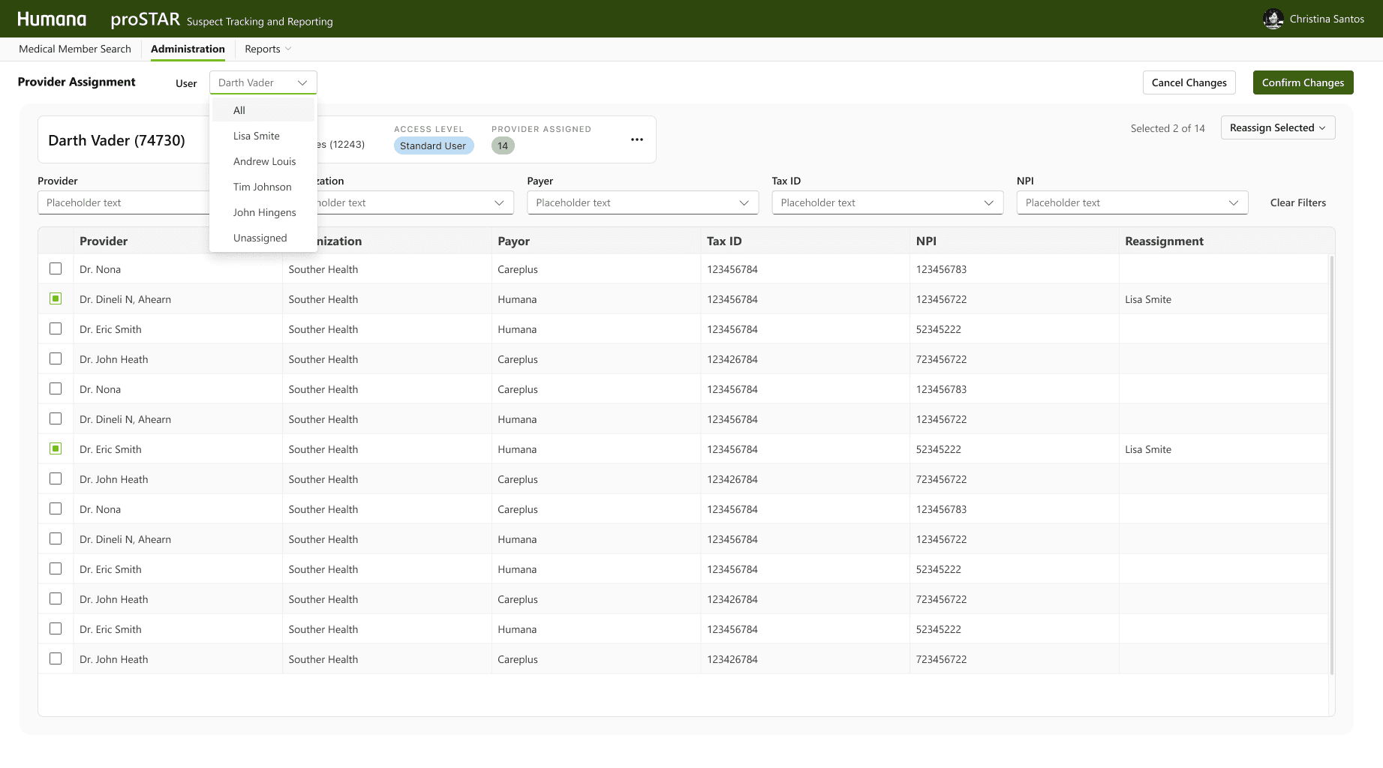Click the Provider Assigned count badge 14
The image size is (1383, 768).
tap(503, 145)
